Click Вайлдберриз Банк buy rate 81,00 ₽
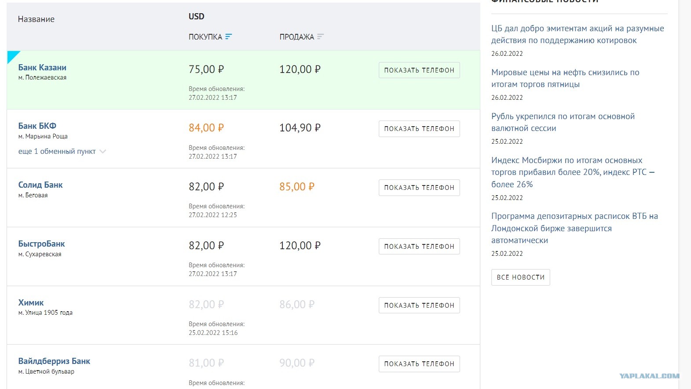This screenshot has width=691, height=389. [206, 363]
